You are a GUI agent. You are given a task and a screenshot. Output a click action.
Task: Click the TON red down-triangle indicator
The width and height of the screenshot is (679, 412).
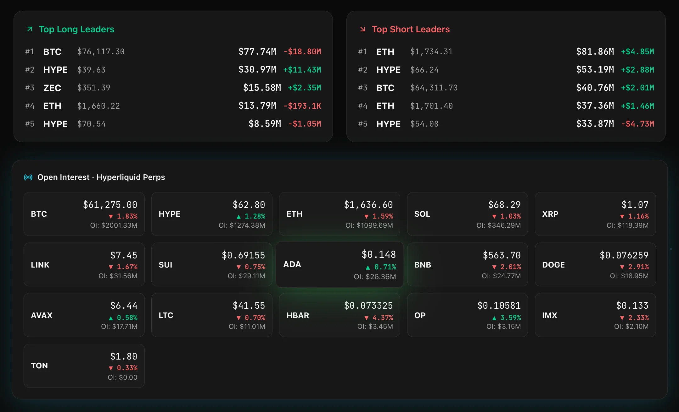click(x=111, y=368)
